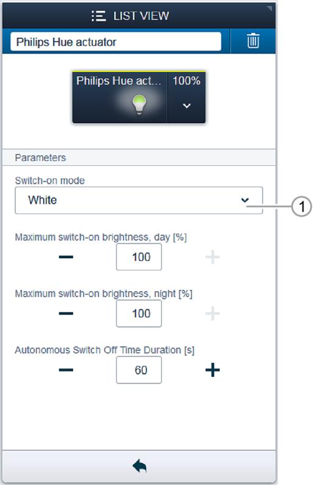Open the Switch-on mode dropdown
Image resolution: width=314 pixels, height=485 pixels.
[x=139, y=200]
